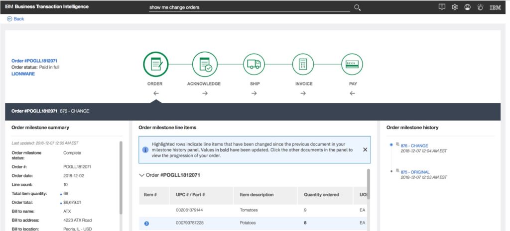This screenshot has height=231, width=510.
Task: Click the Item # column header
Action: (154, 195)
